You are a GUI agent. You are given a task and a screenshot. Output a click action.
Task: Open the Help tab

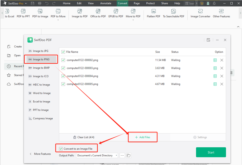click(x=177, y=3)
